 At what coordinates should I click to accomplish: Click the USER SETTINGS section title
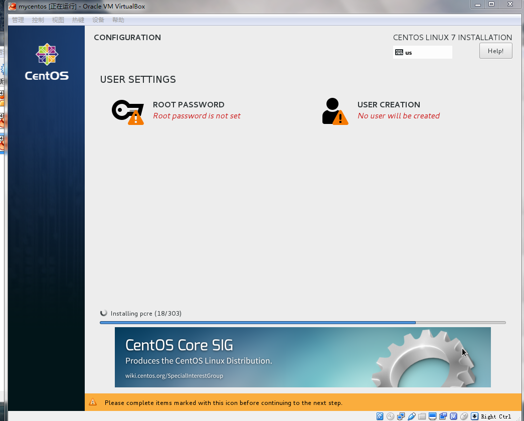(x=138, y=79)
